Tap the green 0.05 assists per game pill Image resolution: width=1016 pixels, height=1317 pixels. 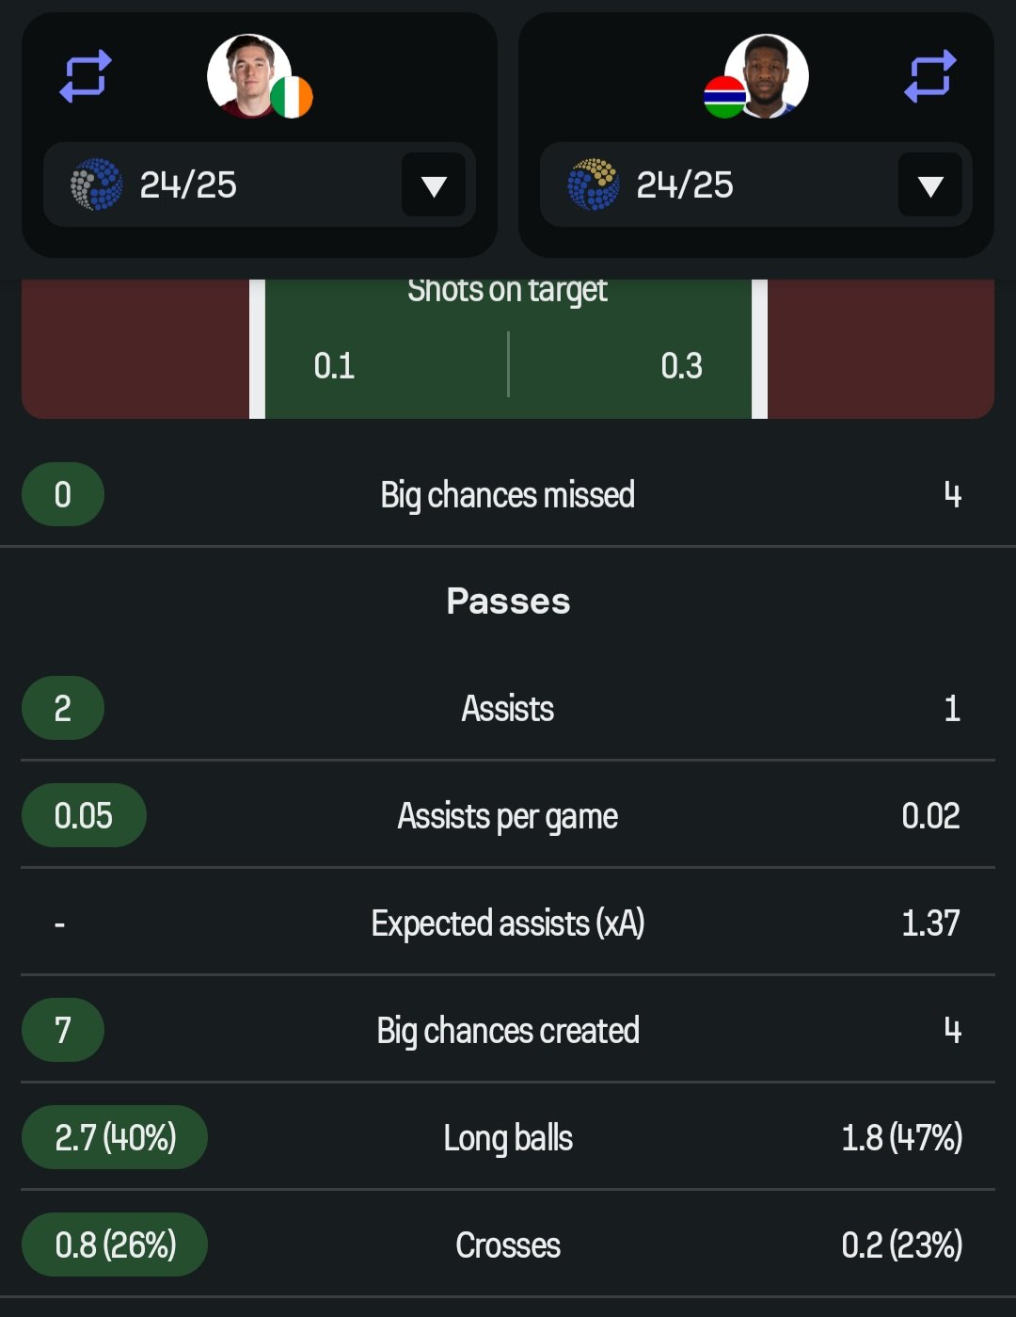pos(84,815)
